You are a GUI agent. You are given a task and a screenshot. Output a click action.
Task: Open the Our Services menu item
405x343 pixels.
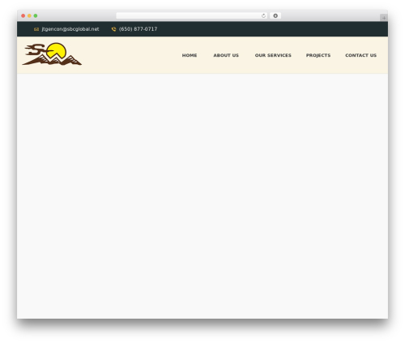pos(273,55)
